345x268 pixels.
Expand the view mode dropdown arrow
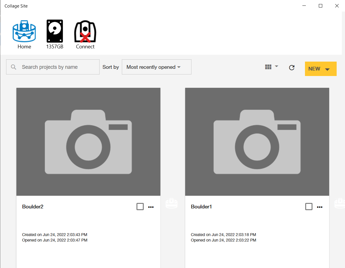276,66
